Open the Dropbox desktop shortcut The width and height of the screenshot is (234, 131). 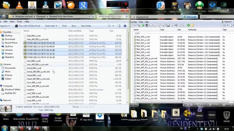(100, 118)
